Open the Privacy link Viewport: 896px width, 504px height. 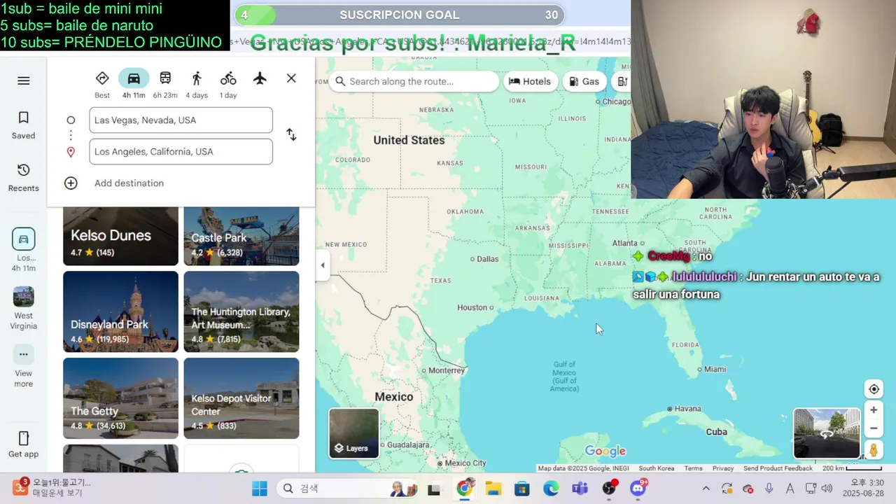coord(723,468)
